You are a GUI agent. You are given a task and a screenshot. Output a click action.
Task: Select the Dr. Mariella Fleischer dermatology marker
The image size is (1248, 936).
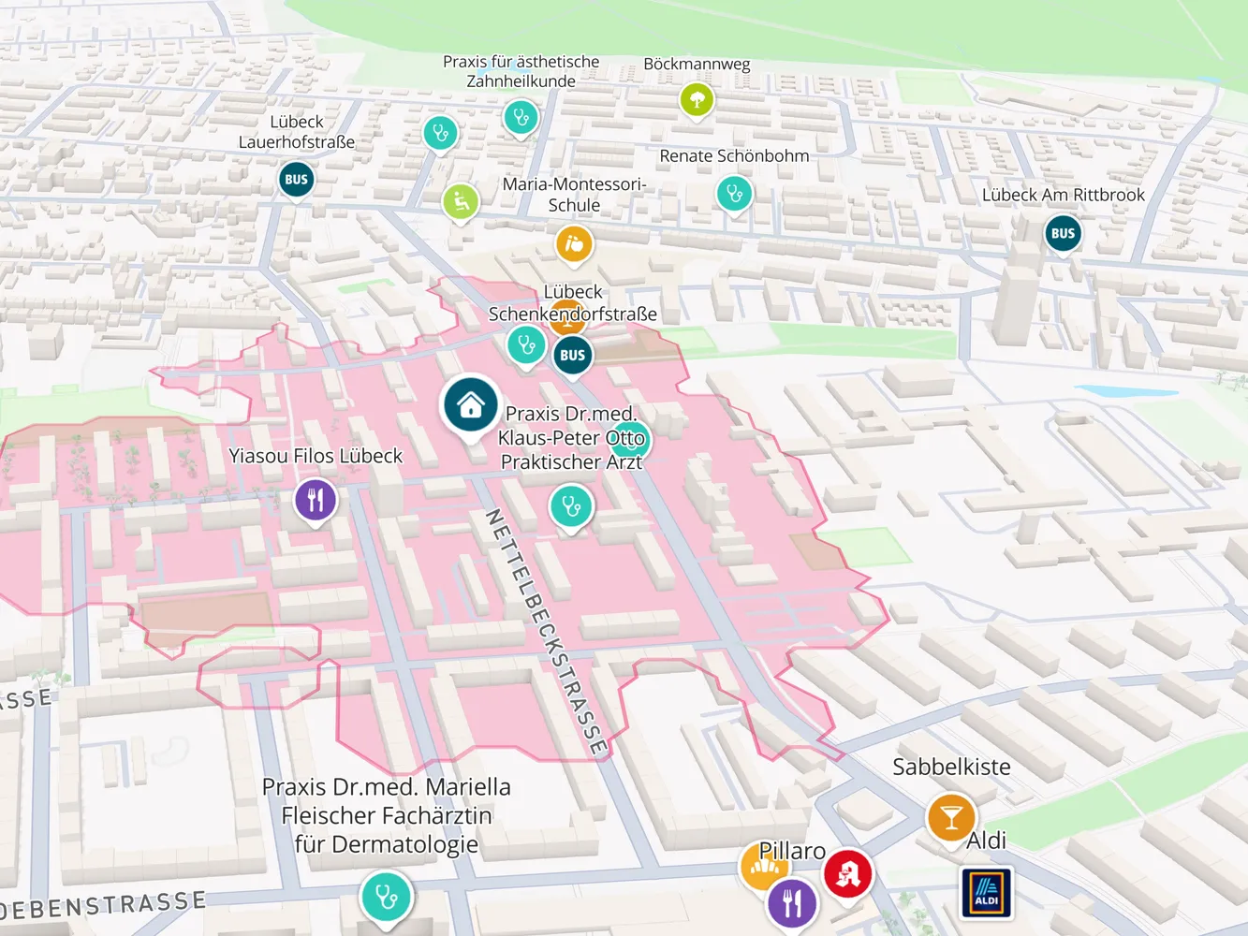386,898
